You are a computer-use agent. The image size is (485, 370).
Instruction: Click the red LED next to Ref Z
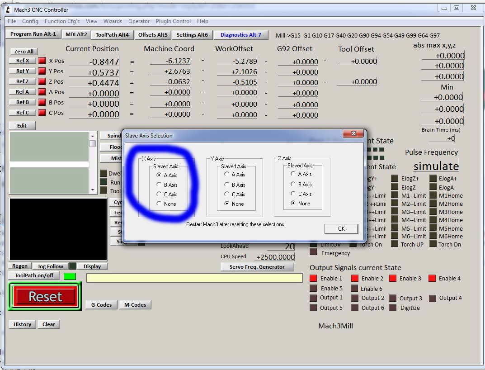42,81
